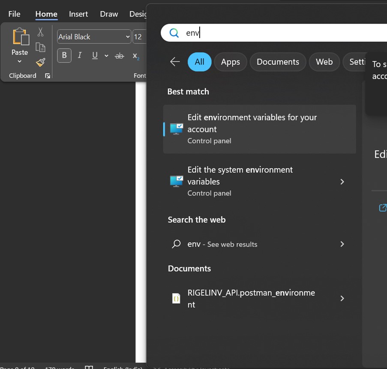The image size is (387, 369).
Task: Switch to the Insert ribbon tab
Action: point(78,14)
